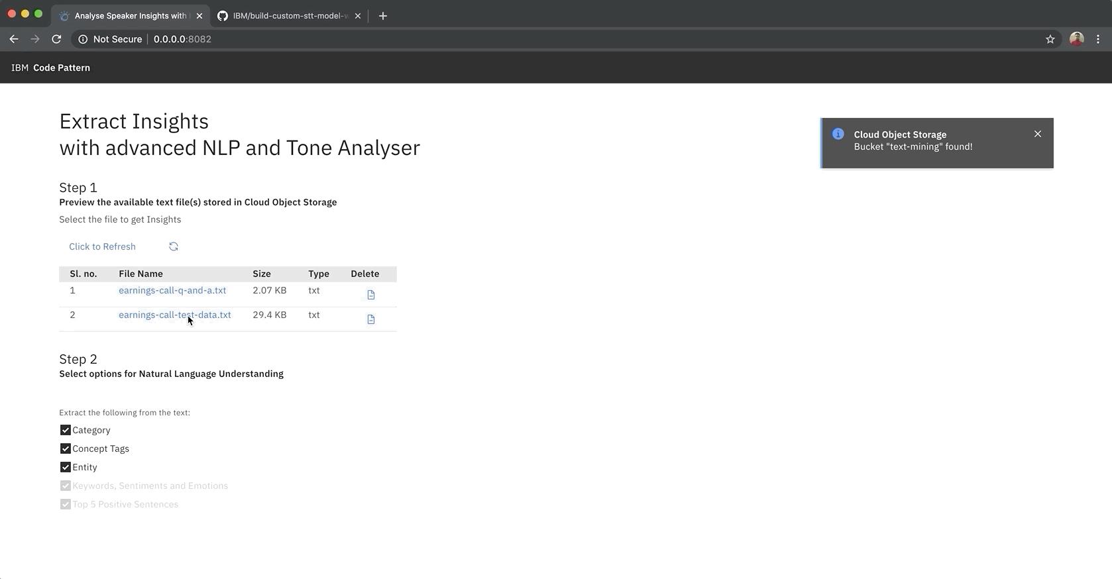This screenshot has height=579, width=1112.
Task: Open the Chrome three-dot menu
Action: tap(1098, 39)
